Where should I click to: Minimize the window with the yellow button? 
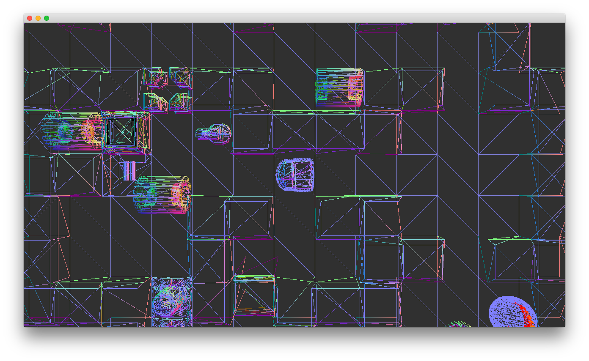pyautogui.click(x=37, y=18)
